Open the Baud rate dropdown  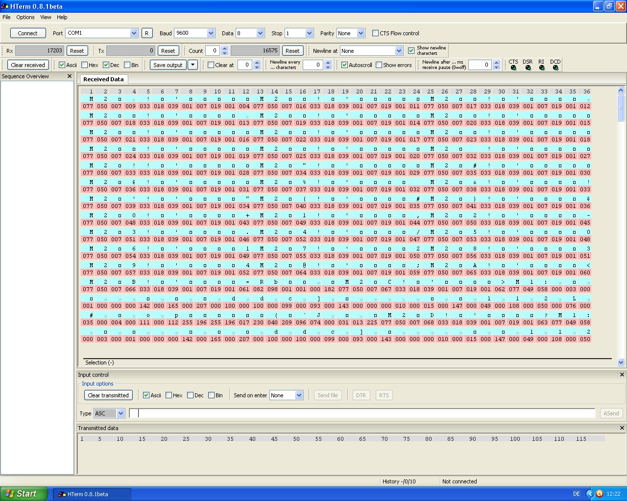pos(211,33)
